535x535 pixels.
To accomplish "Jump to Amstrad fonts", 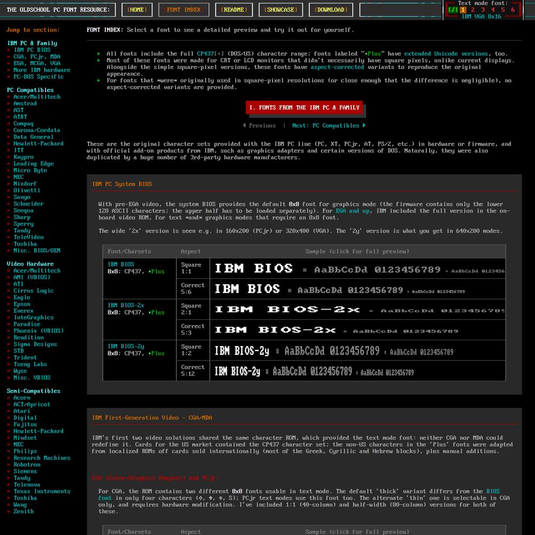I will pyautogui.click(x=25, y=103).
